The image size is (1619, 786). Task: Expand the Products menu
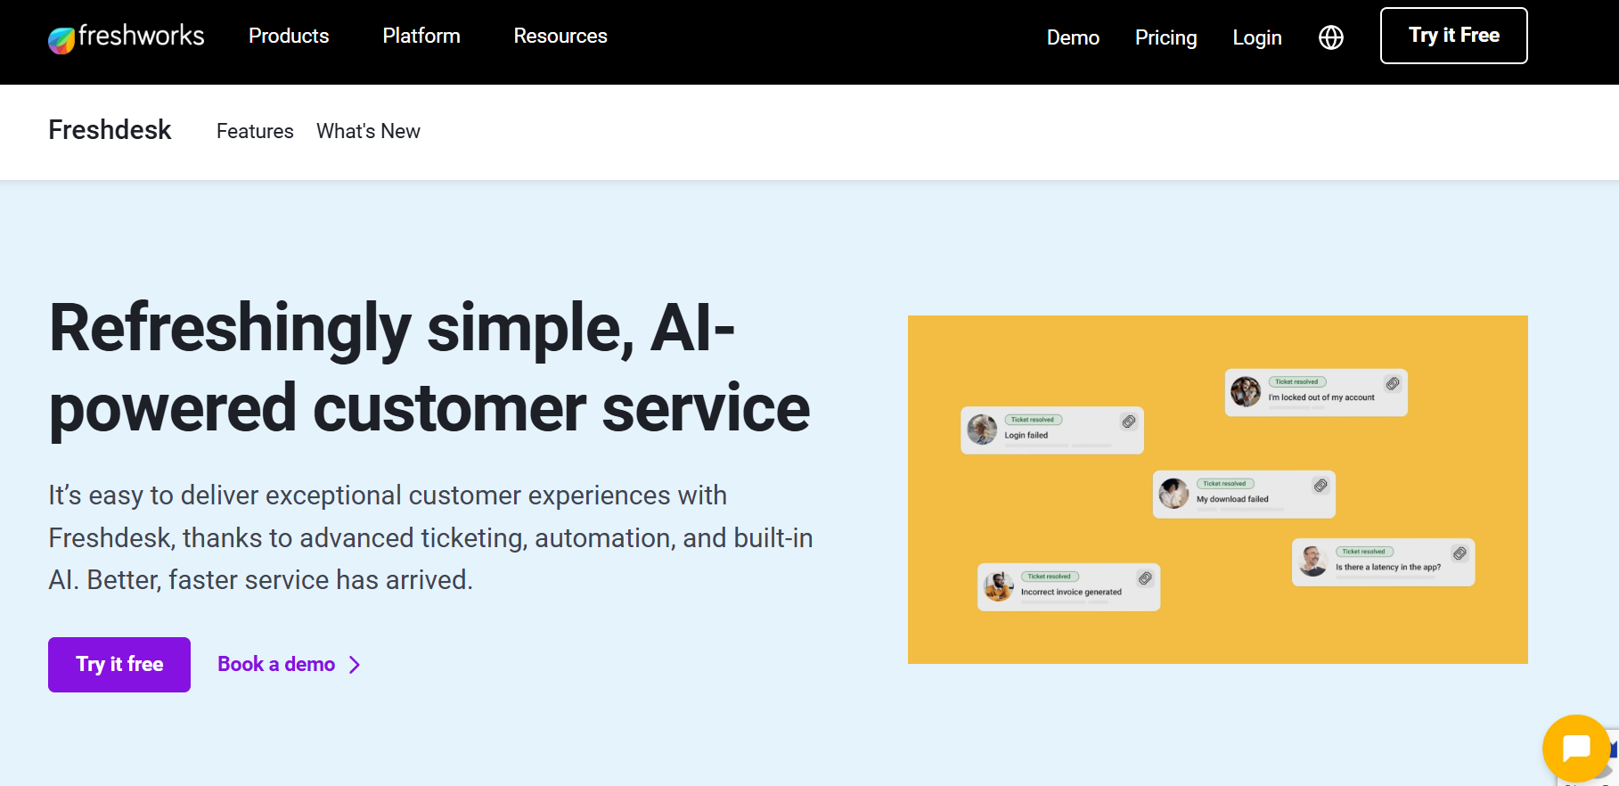click(289, 36)
